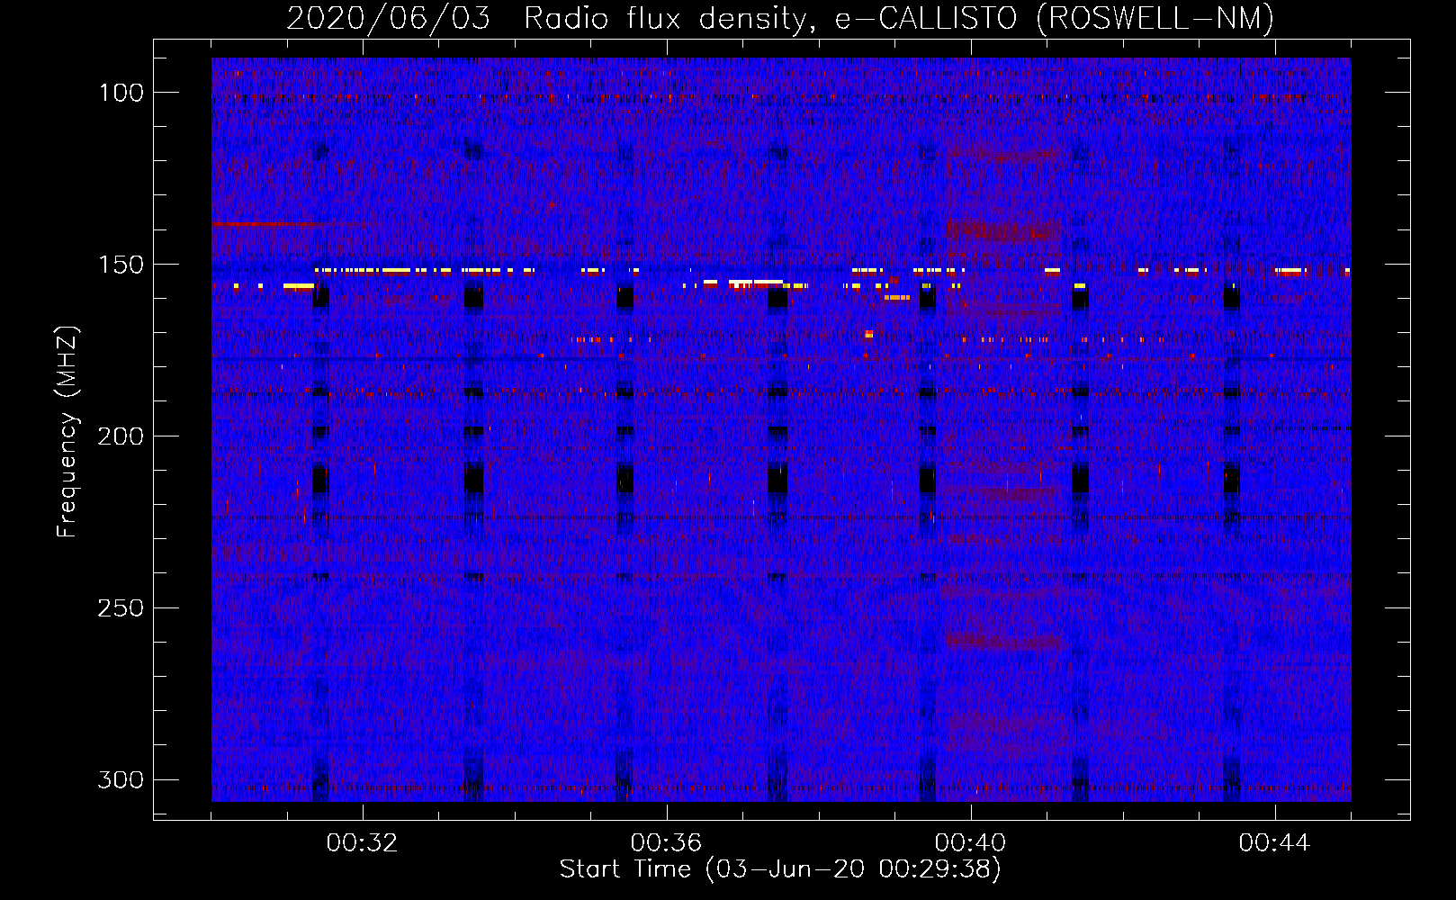Click the 150 frequency tick label
This screenshot has height=900, width=1456.
121,265
